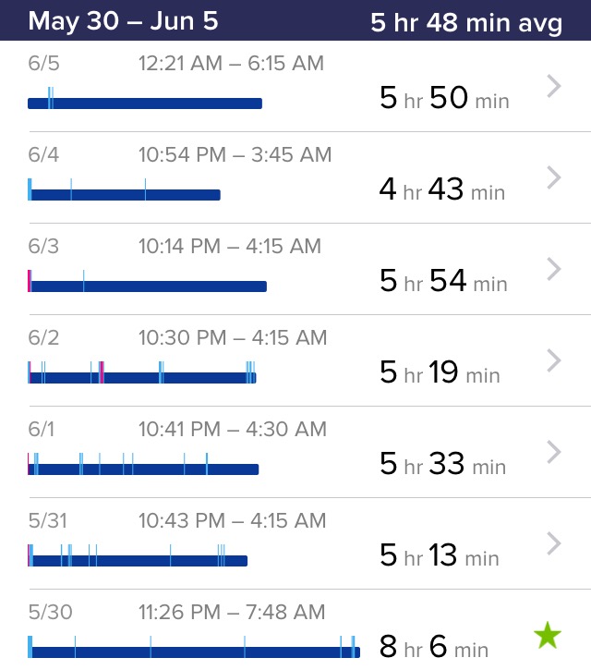
Task: Open the 6/2 sleep pattern bar
Action: 142,377
